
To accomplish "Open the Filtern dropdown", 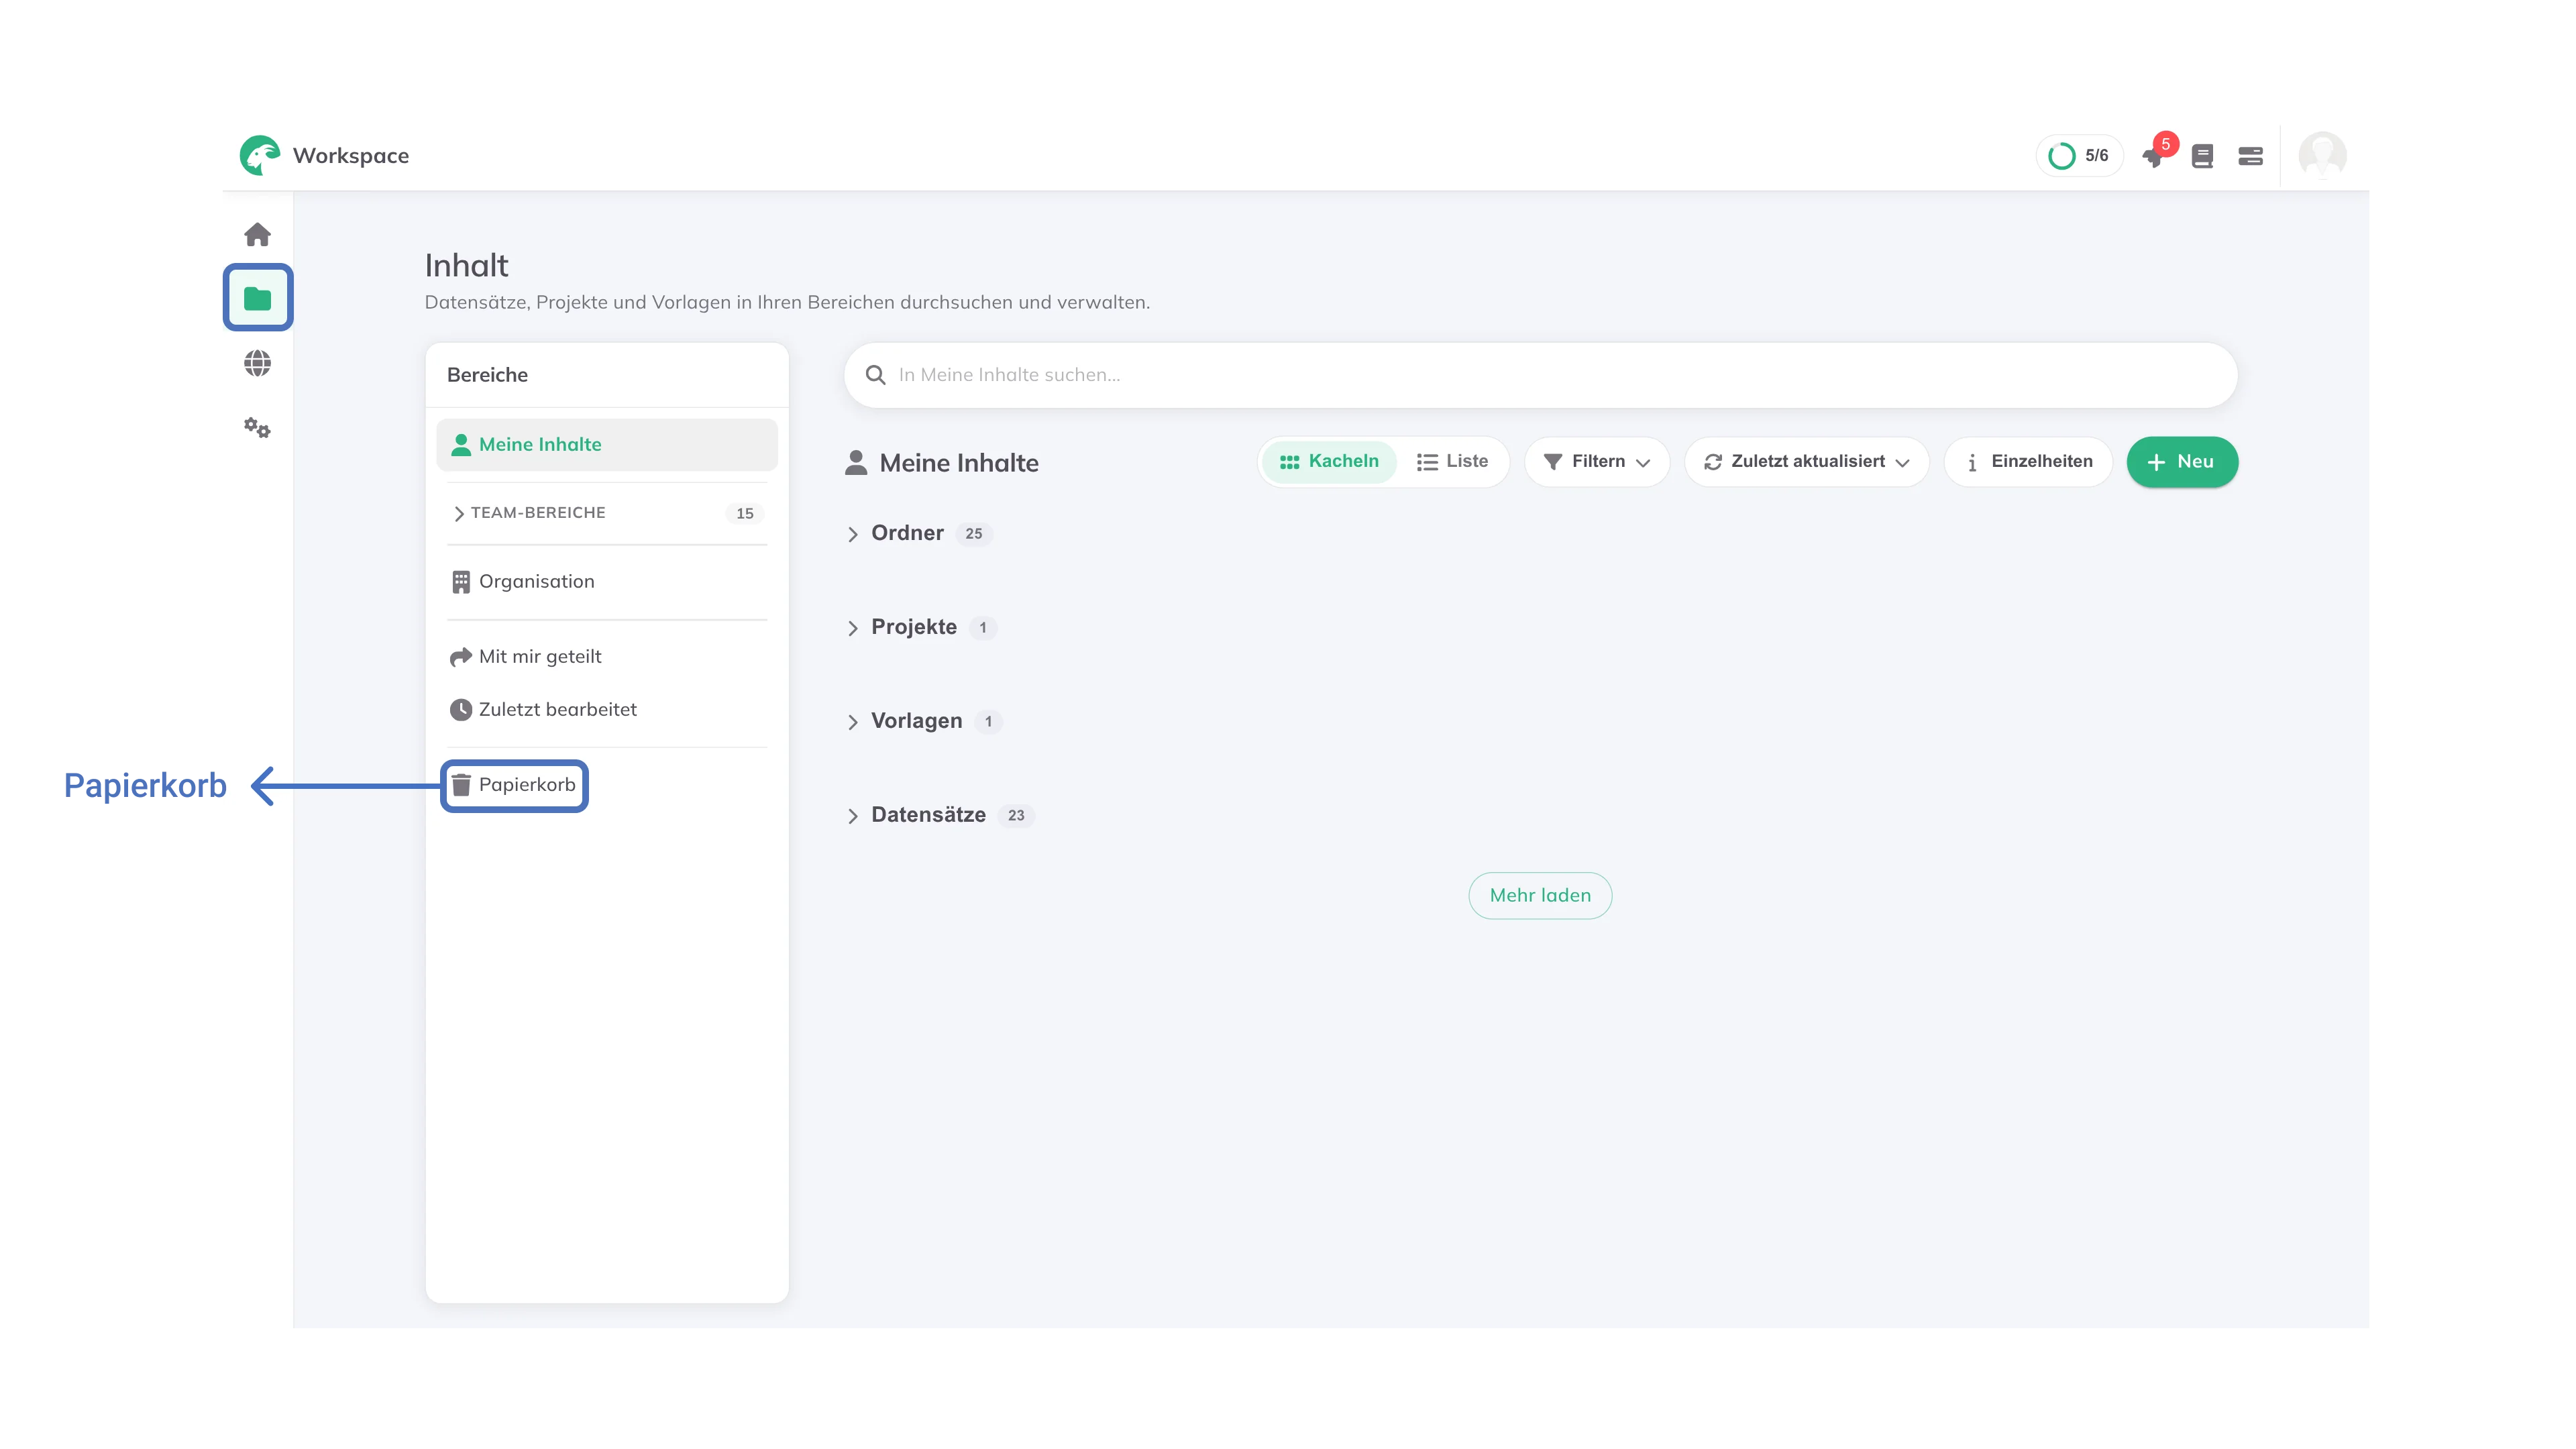I will (1597, 461).
